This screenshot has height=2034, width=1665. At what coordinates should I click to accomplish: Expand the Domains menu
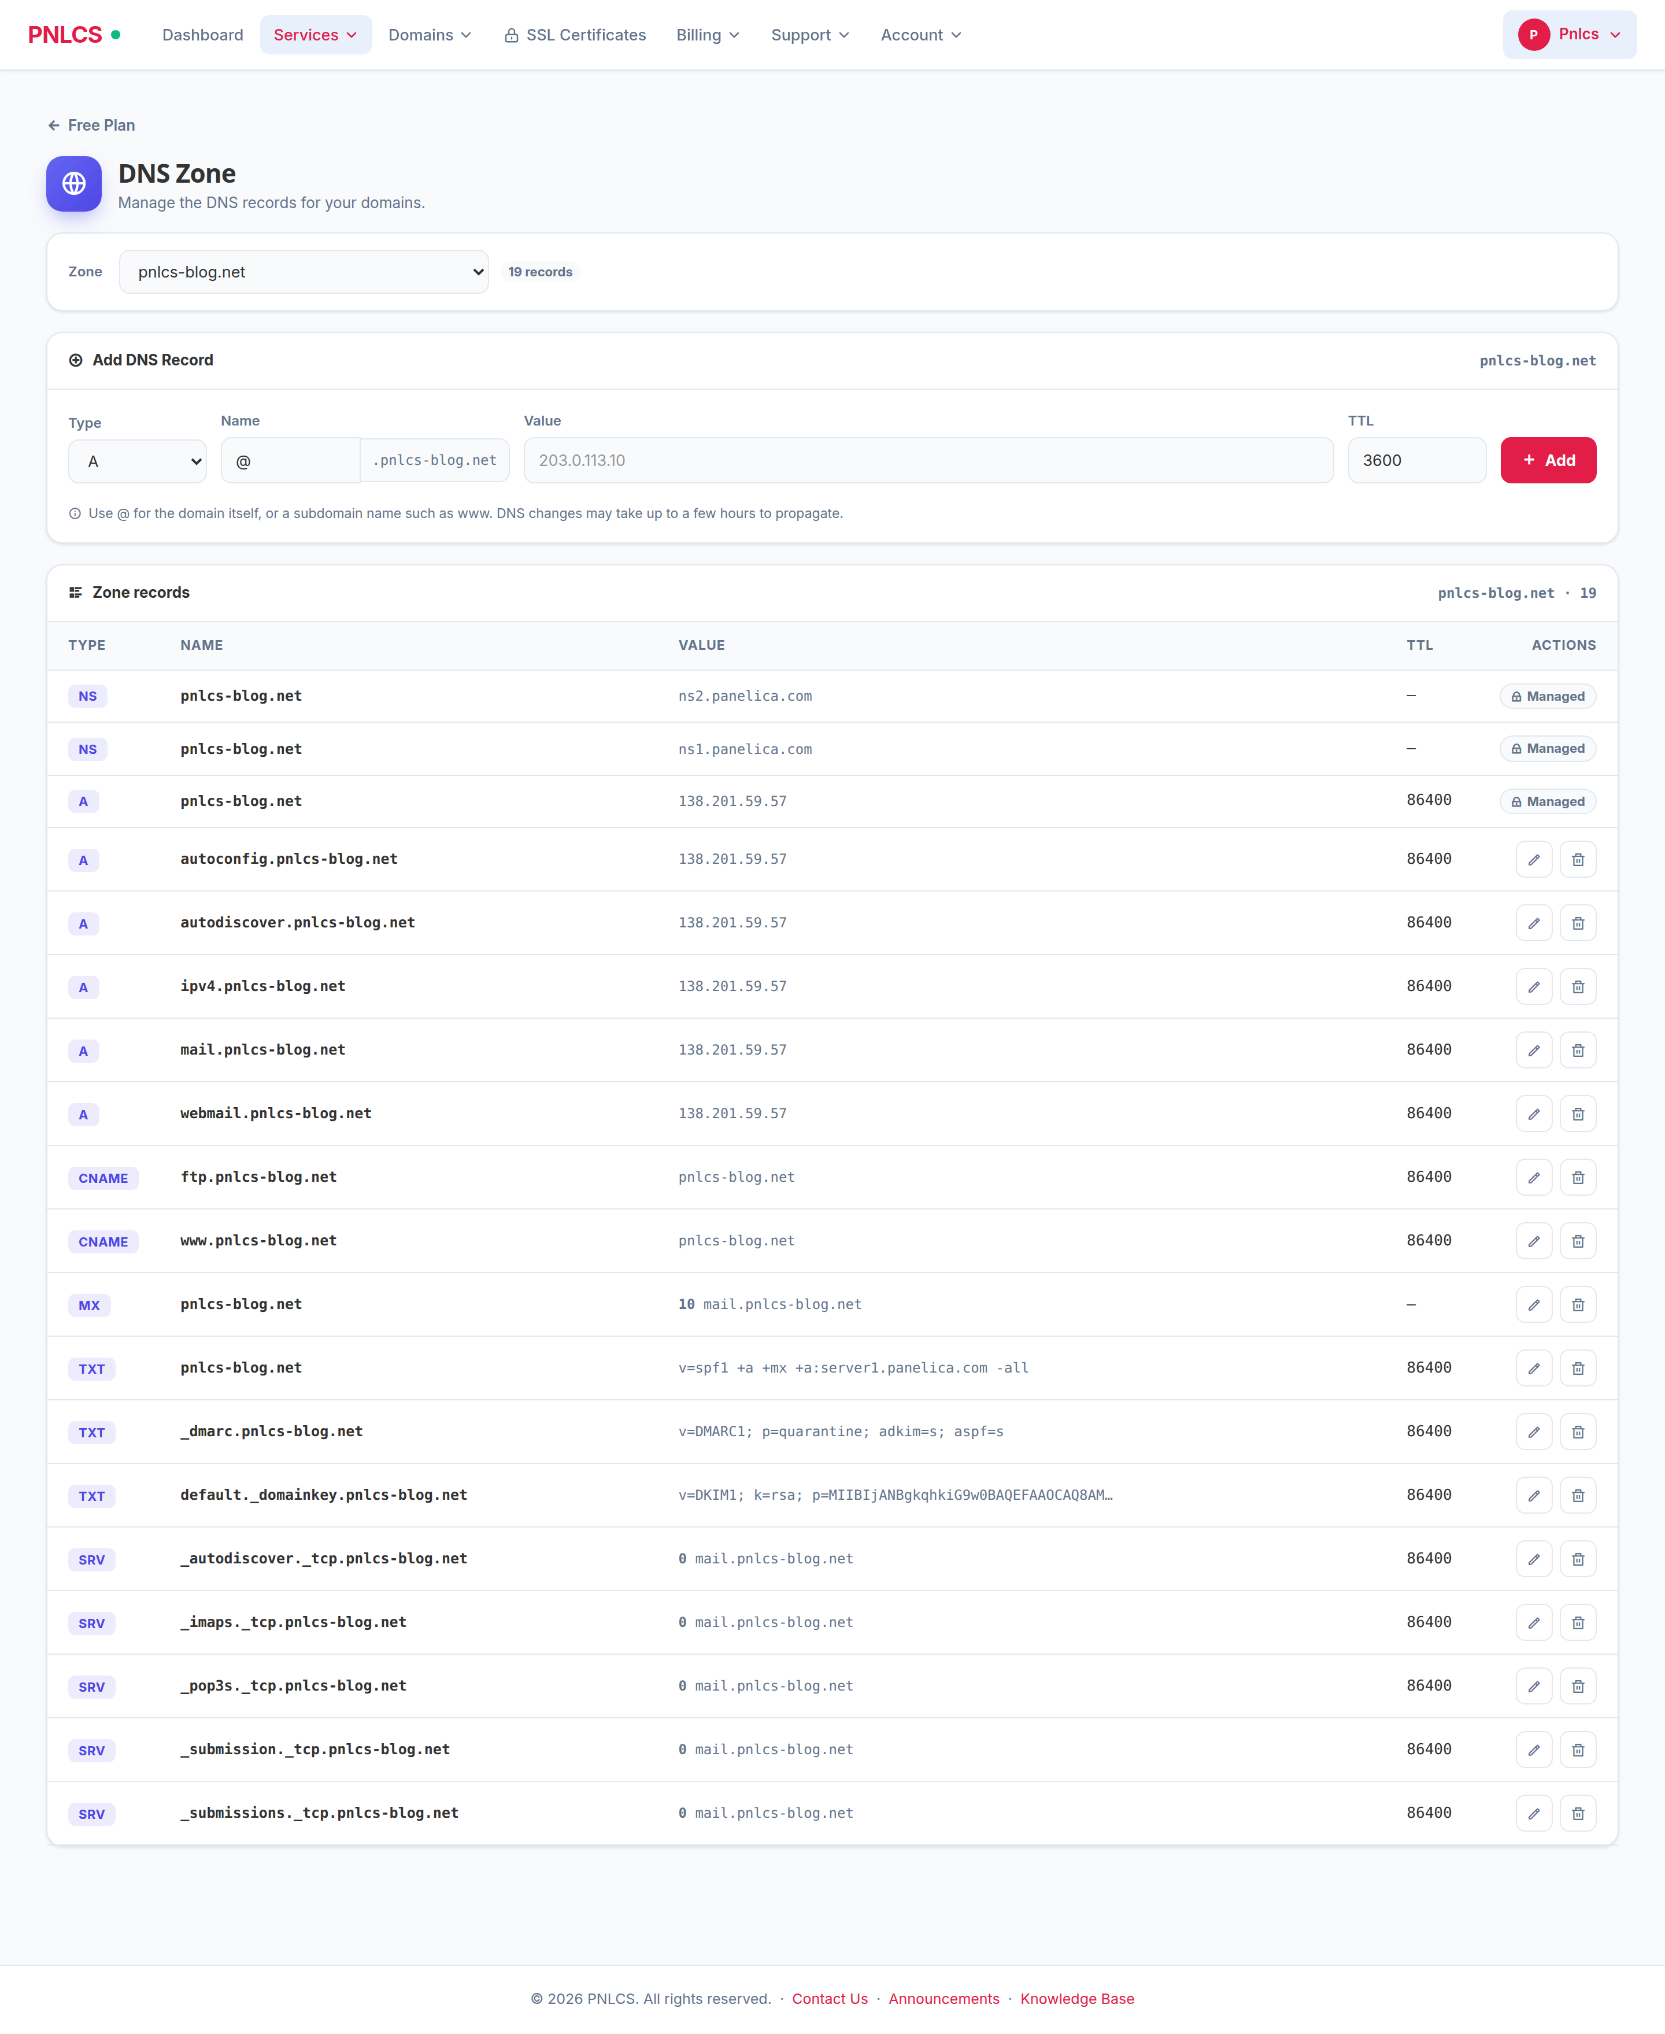[x=430, y=35]
